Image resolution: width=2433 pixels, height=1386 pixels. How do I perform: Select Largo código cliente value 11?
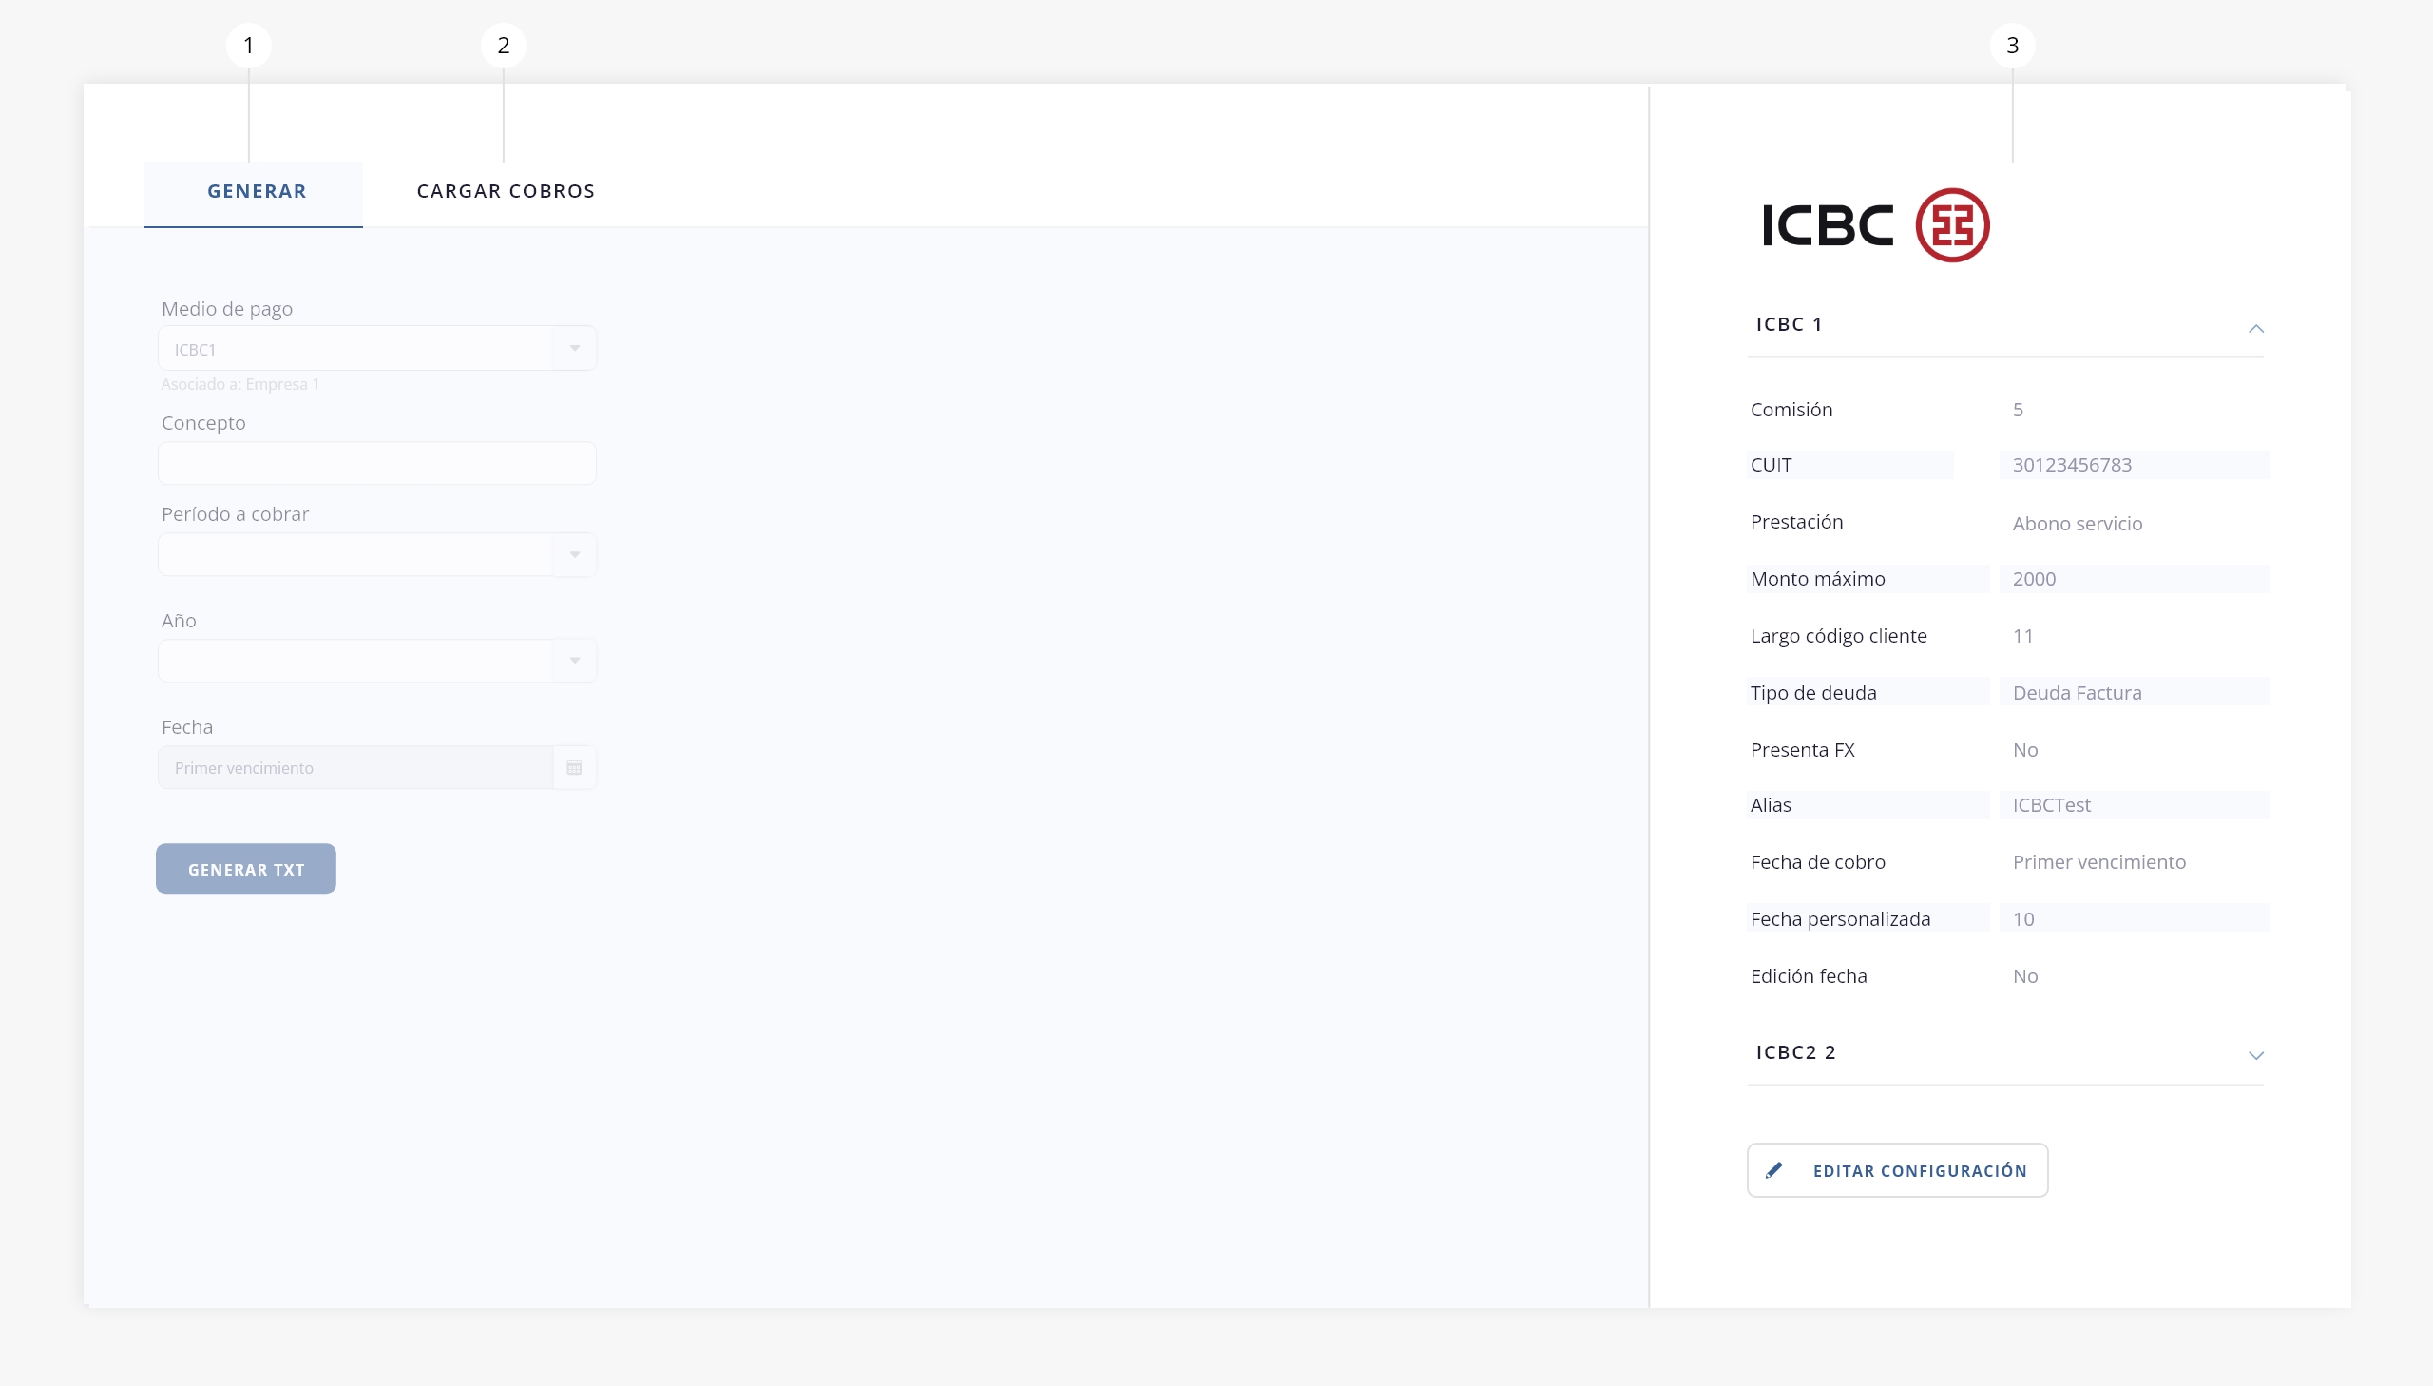[x=2022, y=636]
